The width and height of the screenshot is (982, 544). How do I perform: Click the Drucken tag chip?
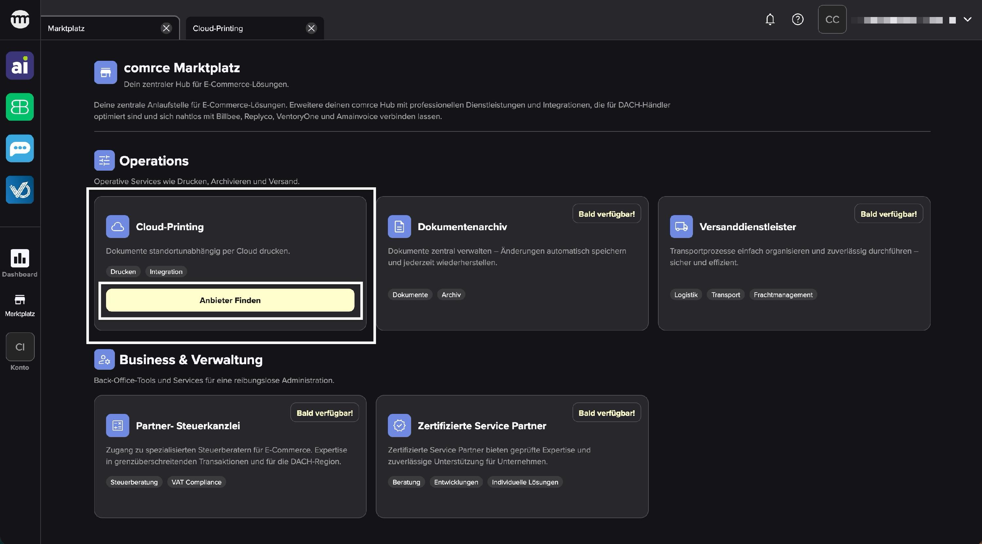(123, 272)
